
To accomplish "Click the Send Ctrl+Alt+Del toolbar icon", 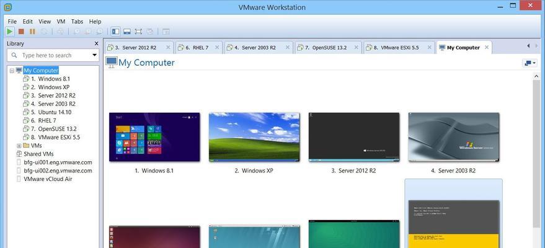I will [x=61, y=32].
